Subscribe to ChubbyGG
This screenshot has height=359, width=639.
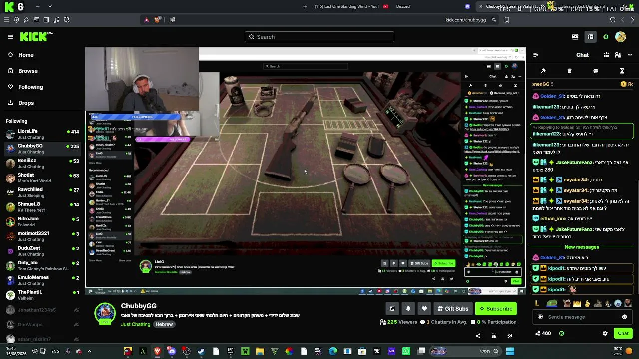click(496, 309)
